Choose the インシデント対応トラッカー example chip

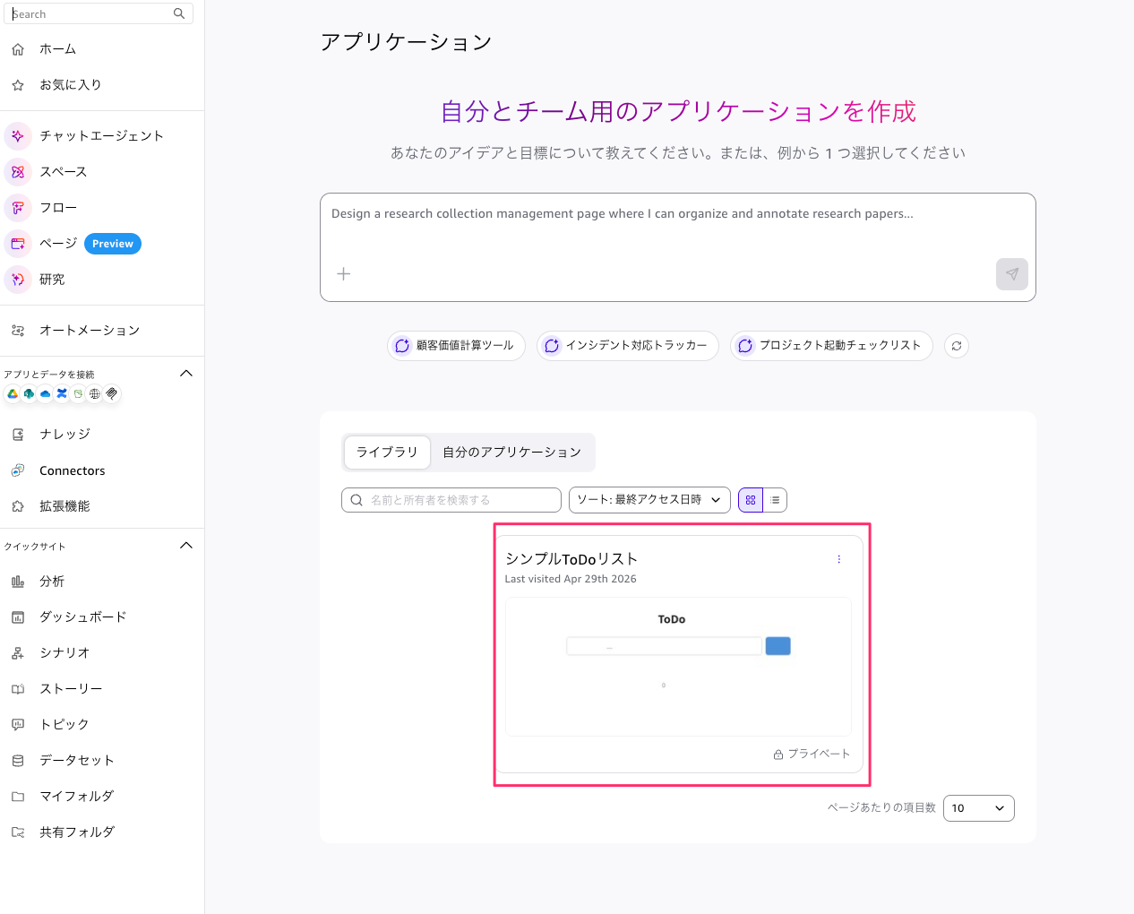coord(627,346)
